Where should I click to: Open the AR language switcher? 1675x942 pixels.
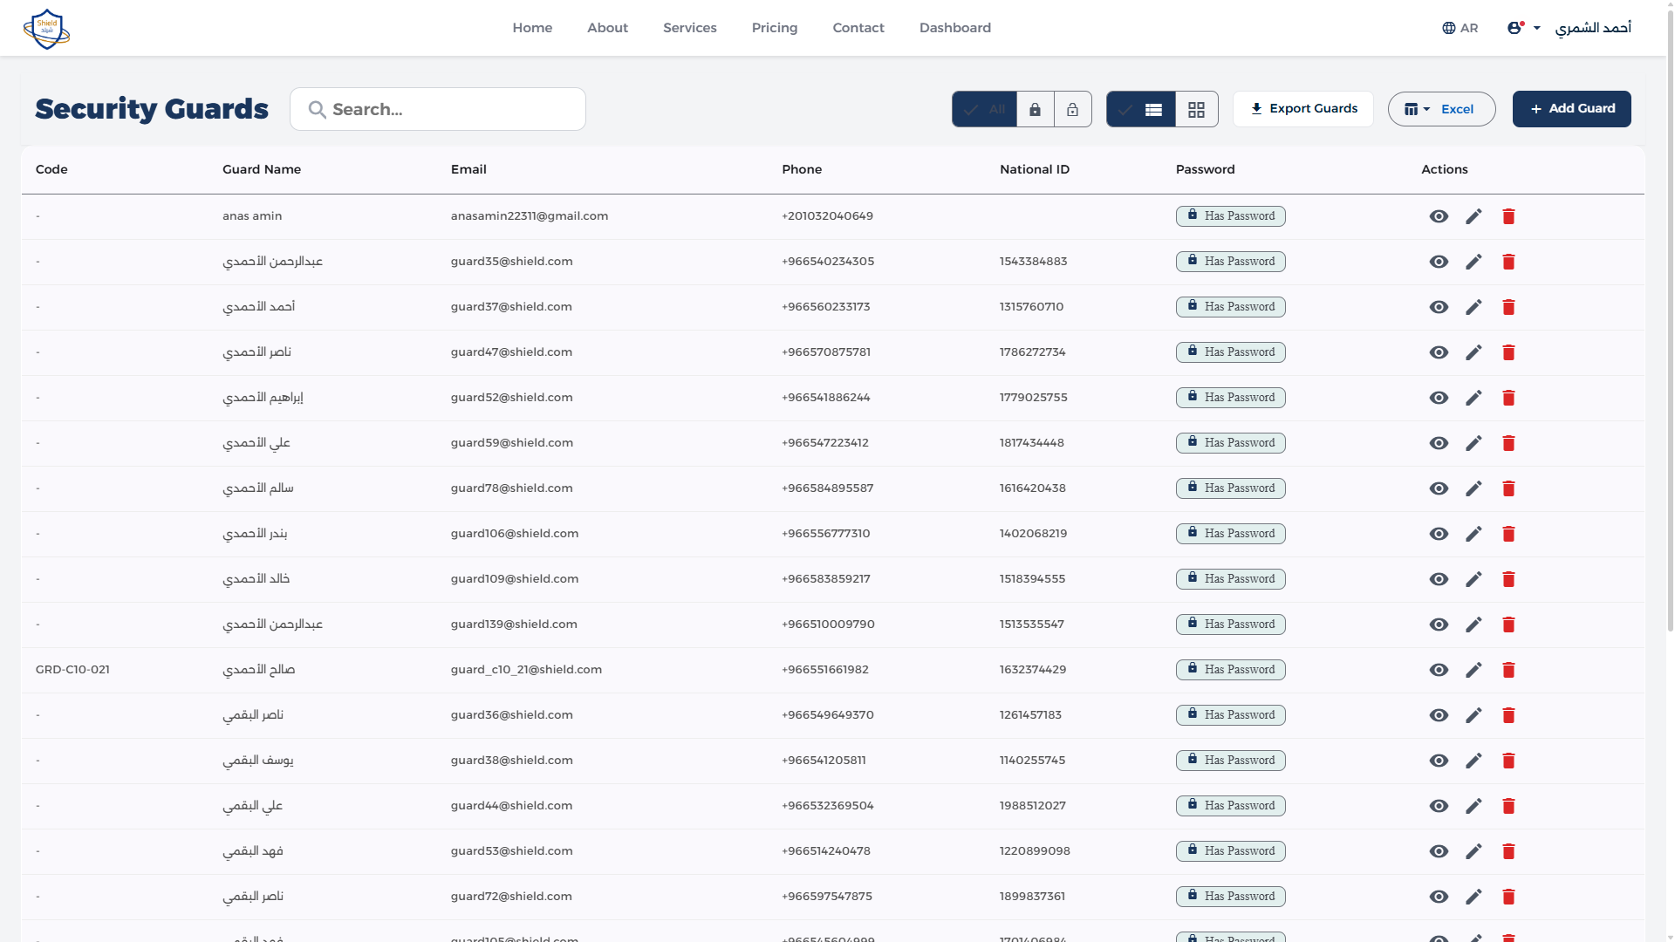(1460, 27)
